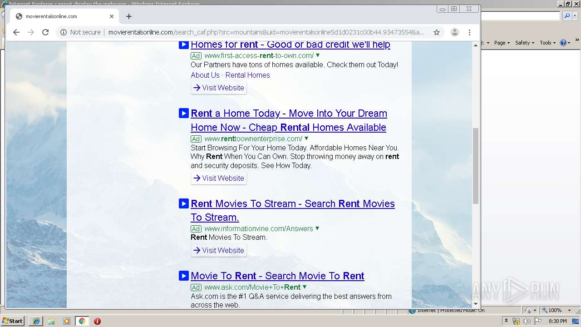Click the 8:30 PM taskbar clock
Viewport: 581px width, 327px height.
(558, 321)
